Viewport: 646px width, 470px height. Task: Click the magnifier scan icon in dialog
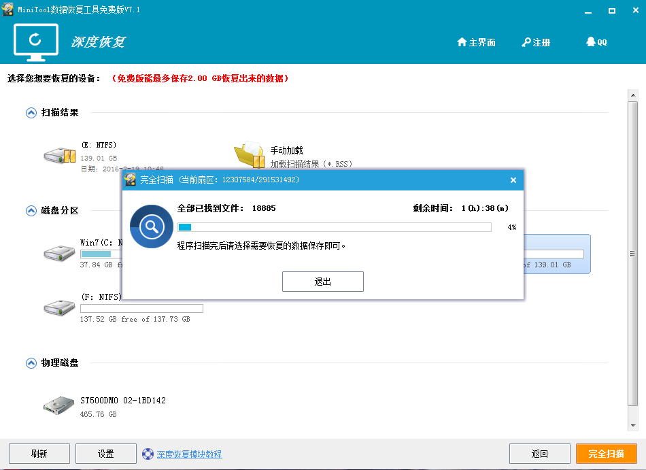click(x=152, y=226)
